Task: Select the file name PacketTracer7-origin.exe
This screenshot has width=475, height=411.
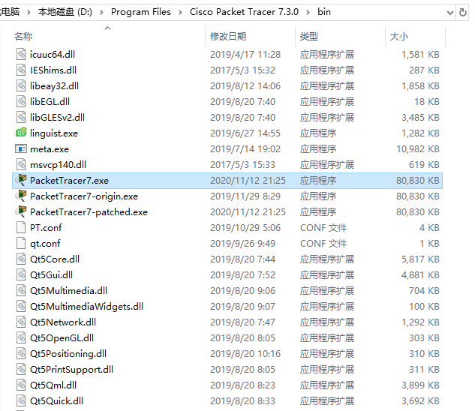Action: (x=84, y=196)
